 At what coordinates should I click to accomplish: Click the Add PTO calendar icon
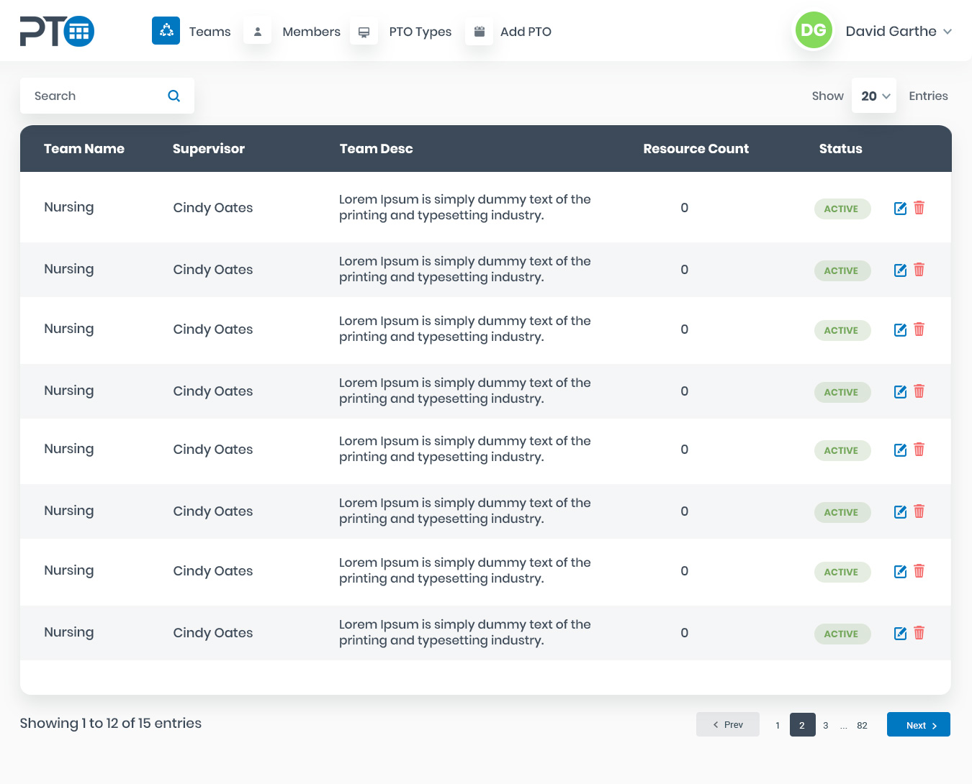(479, 31)
